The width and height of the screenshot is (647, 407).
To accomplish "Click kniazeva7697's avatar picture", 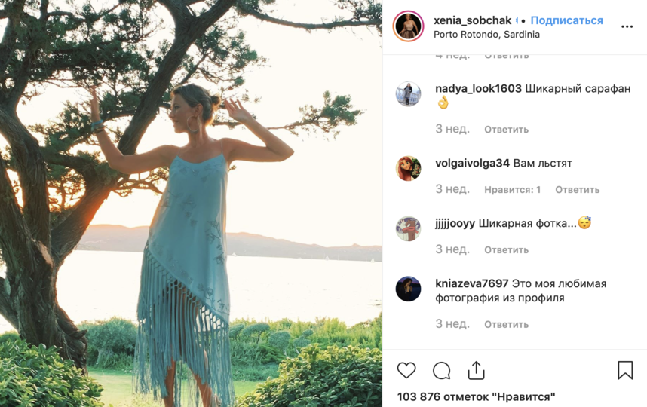I will pyautogui.click(x=409, y=289).
